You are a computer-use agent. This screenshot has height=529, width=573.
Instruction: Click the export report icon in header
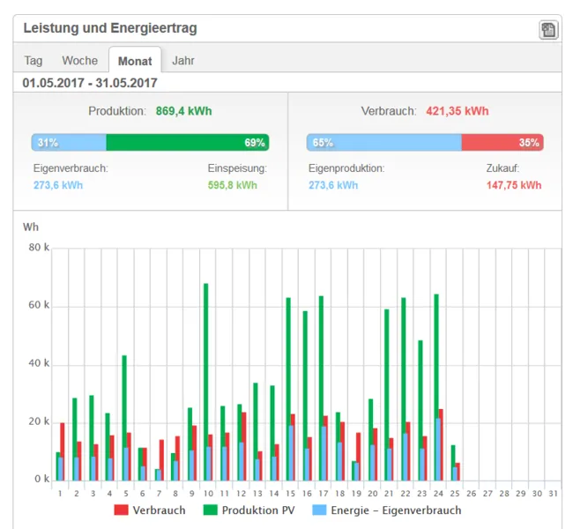point(548,30)
